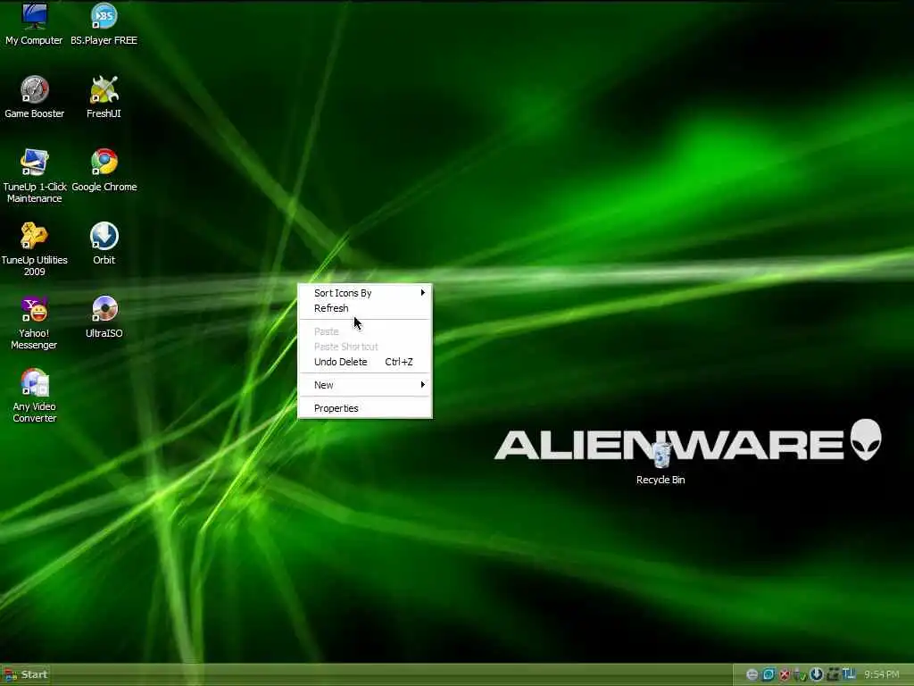914x686 pixels.
Task: Click the red shield security tray icon
Action: 785,674
